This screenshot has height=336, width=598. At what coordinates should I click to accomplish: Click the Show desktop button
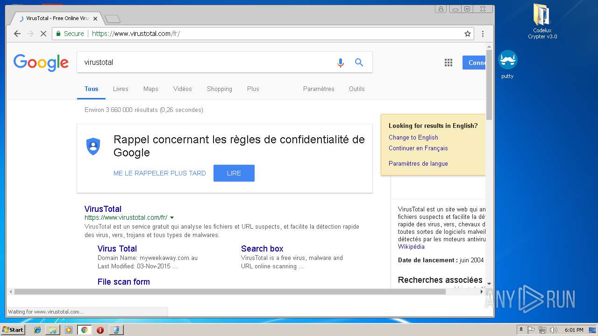click(x=593, y=330)
